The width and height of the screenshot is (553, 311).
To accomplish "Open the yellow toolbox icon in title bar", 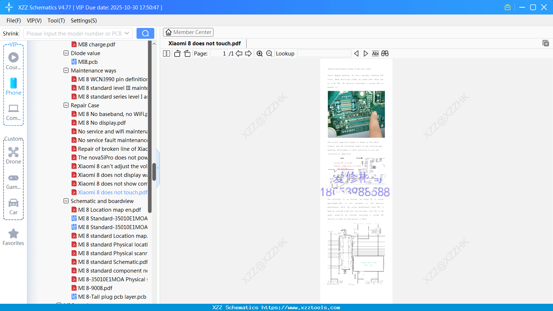I will pyautogui.click(x=508, y=7).
